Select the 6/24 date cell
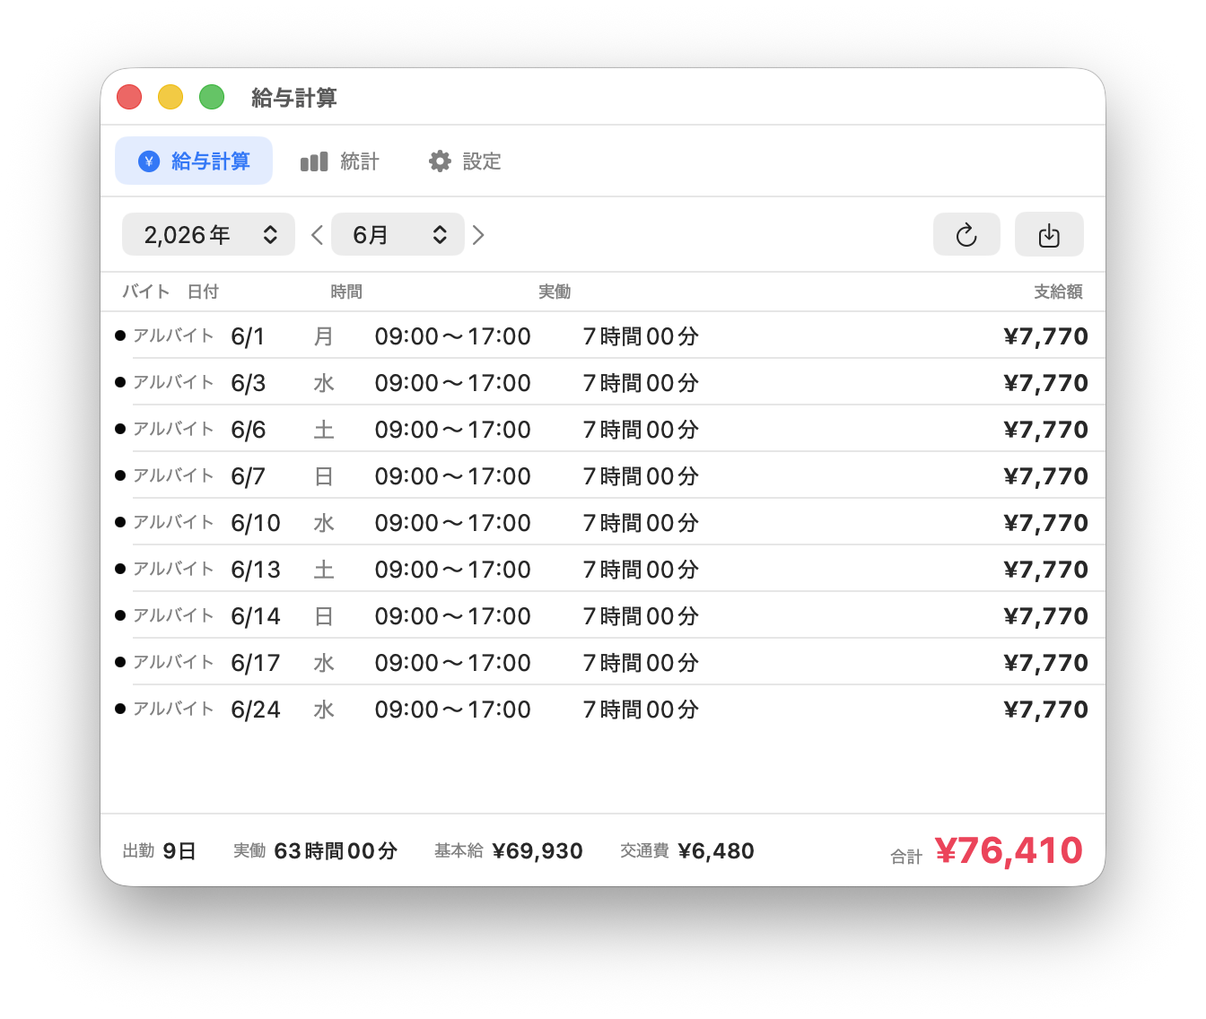 [x=256, y=710]
